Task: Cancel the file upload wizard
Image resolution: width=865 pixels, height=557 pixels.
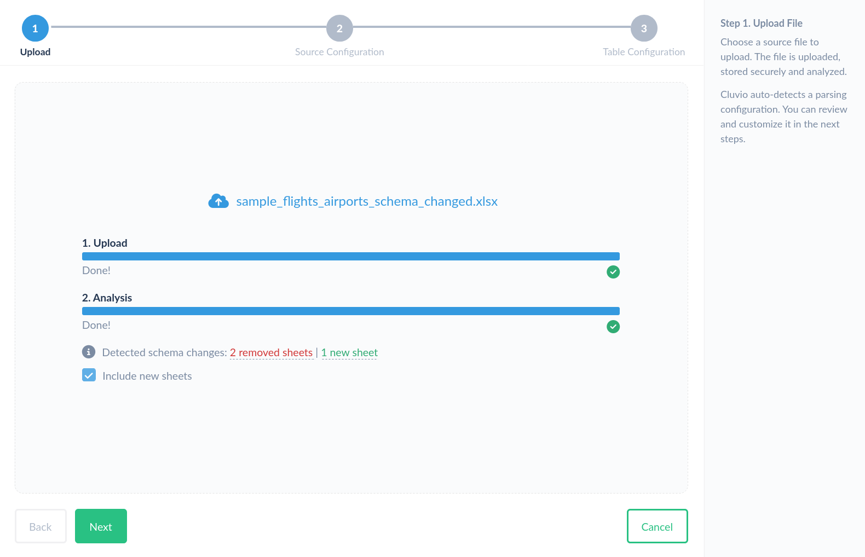Action: pyautogui.click(x=657, y=526)
